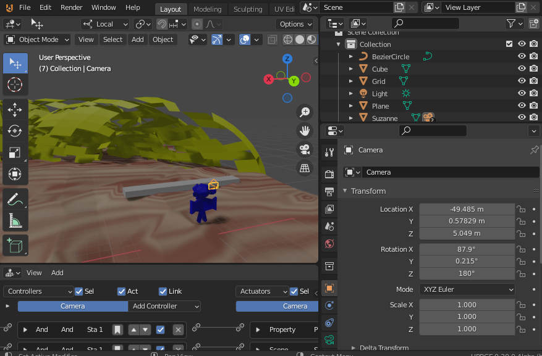Toggle camera view icon in viewport
The height and width of the screenshot is (356, 542).
click(305, 149)
